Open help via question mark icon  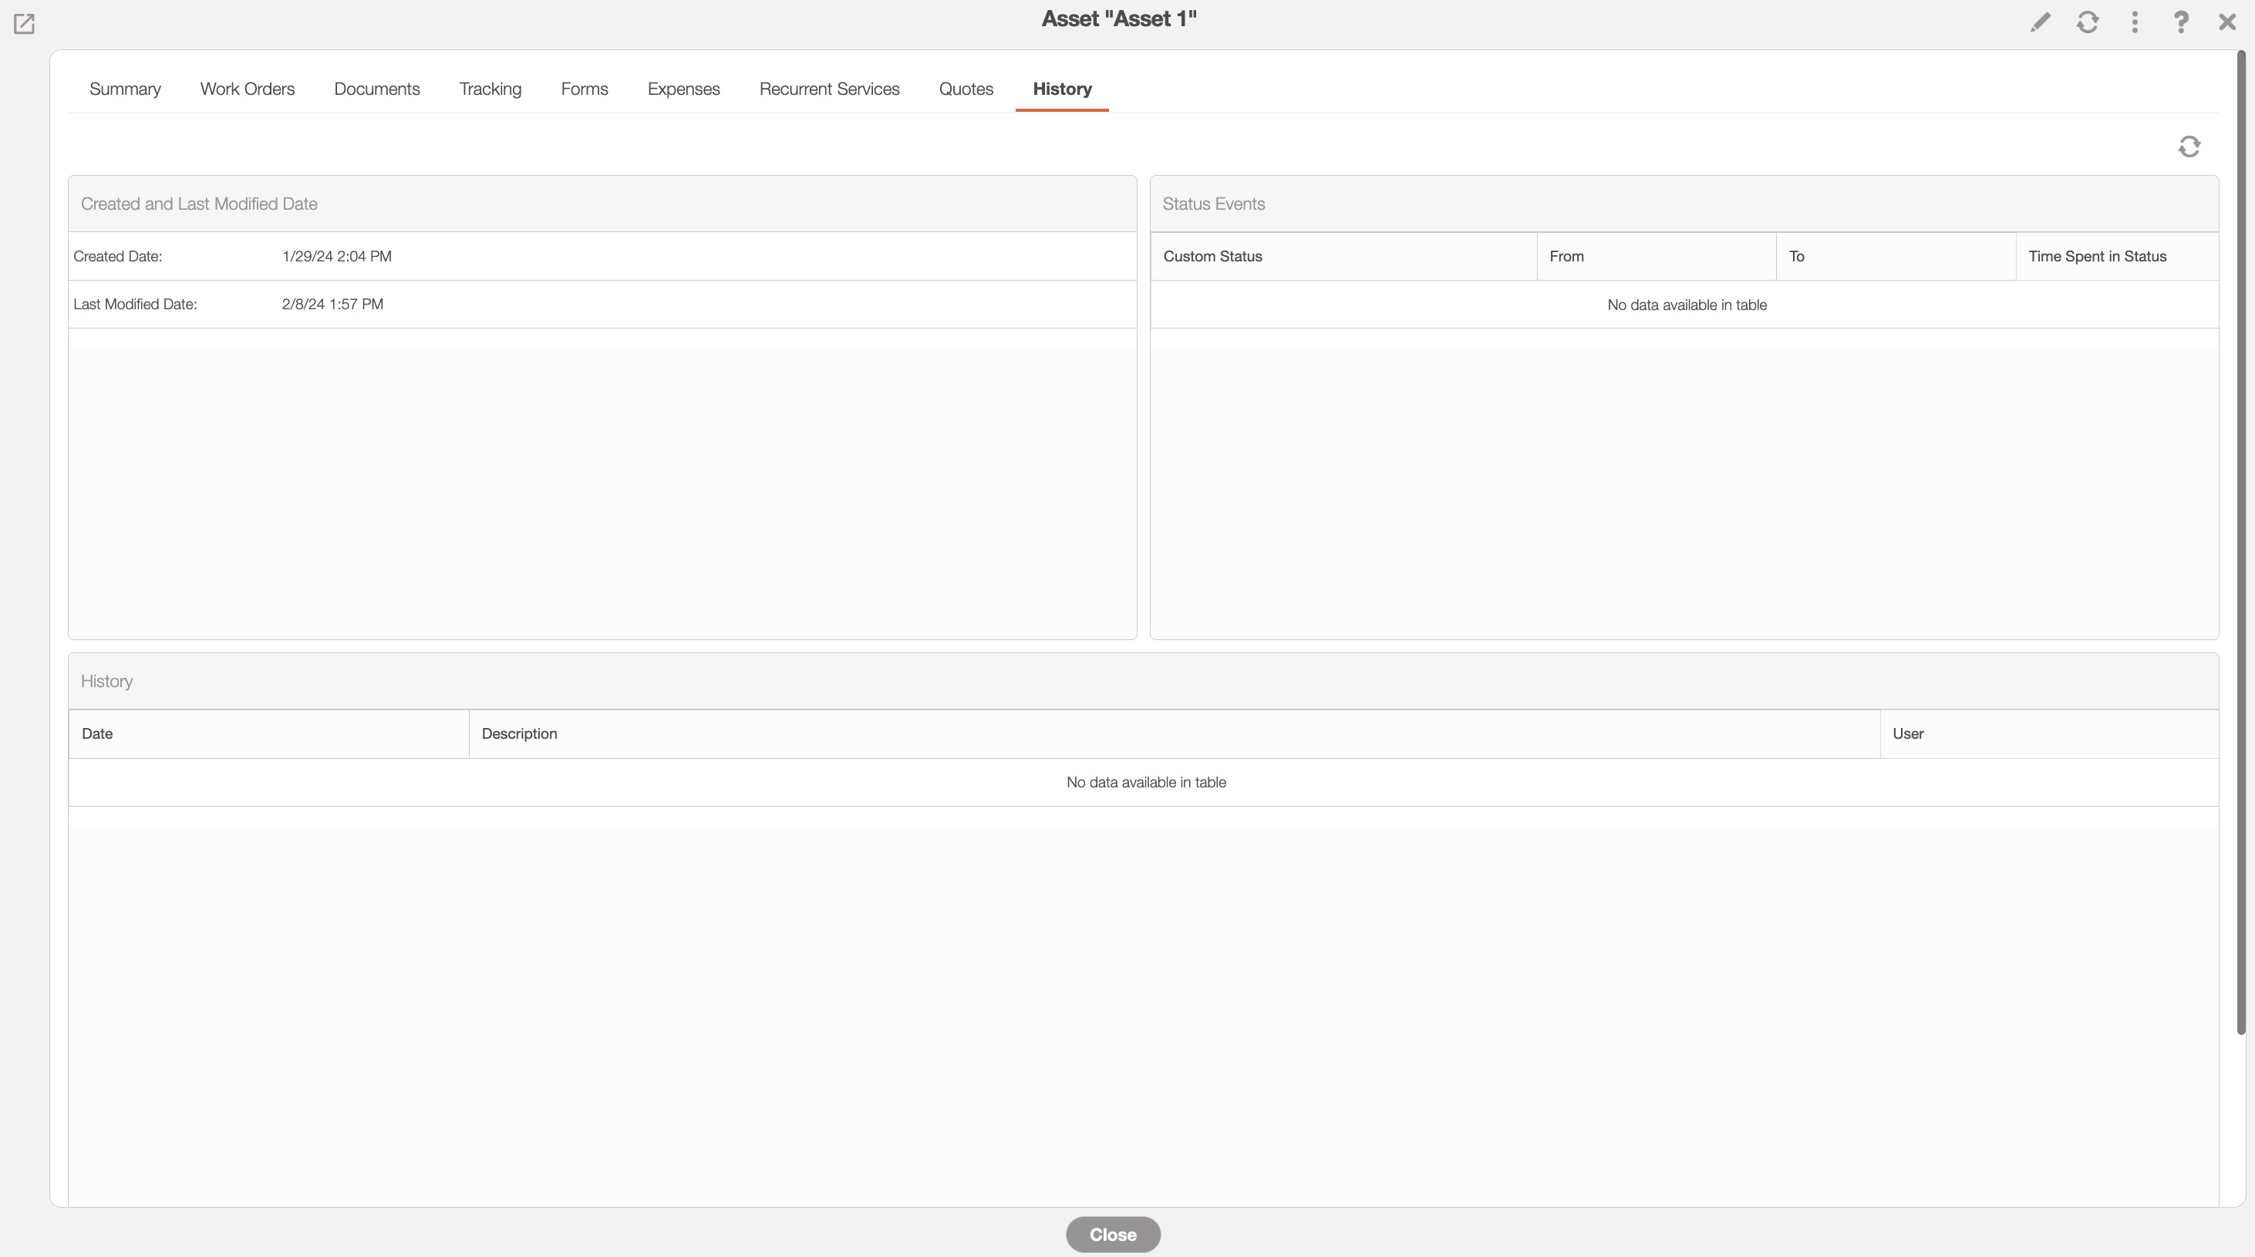[x=2181, y=22]
